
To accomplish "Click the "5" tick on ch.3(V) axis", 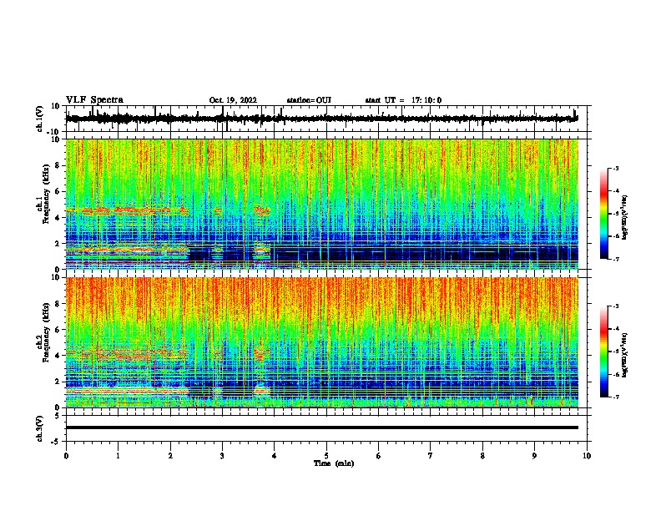I will click(x=58, y=416).
